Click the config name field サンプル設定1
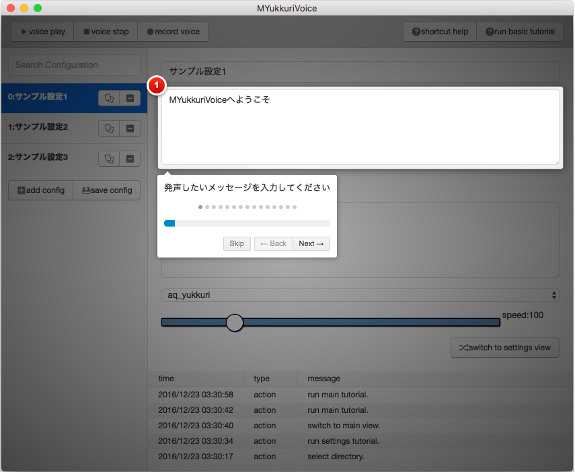Screen dimensions: 575x472 coord(360,71)
